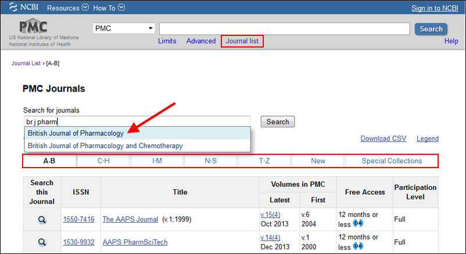Image resolution: width=466 pixels, height=254 pixels.
Task: Switch to the T-Z tab
Action: 264,161
